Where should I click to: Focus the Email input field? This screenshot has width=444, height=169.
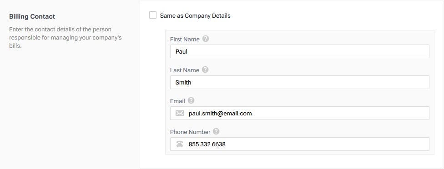pyautogui.click(x=300, y=113)
